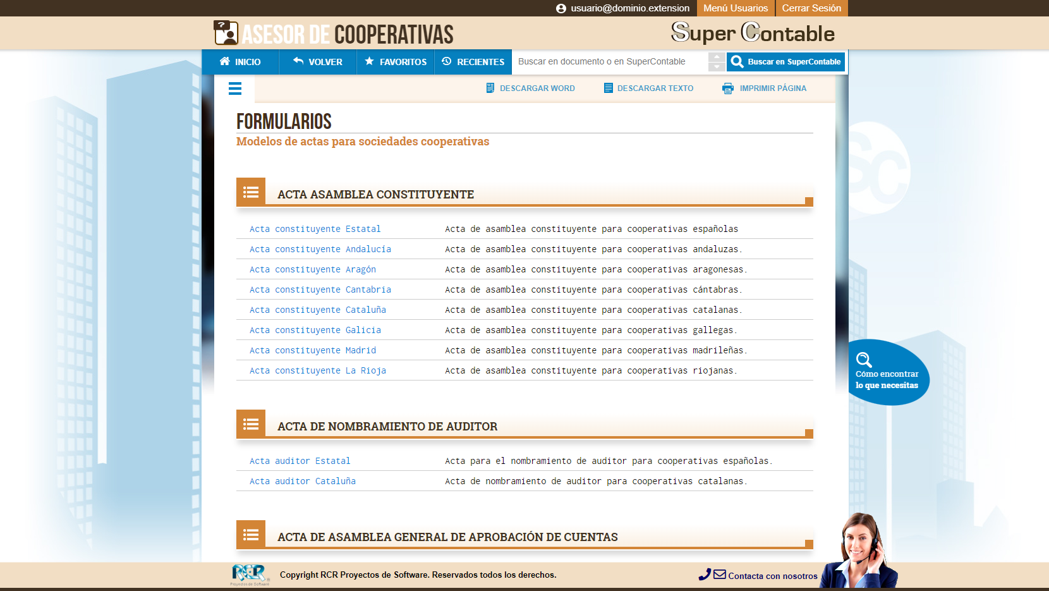Image resolution: width=1049 pixels, height=591 pixels.
Task: Open FAVORITOS
Action: (396, 62)
